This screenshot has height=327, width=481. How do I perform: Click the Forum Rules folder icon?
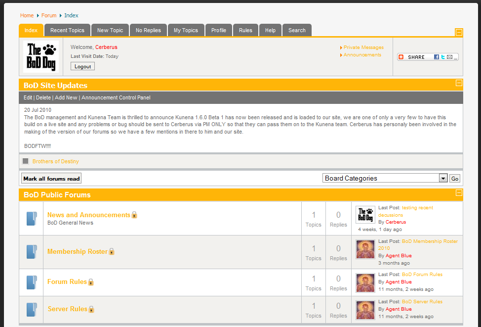tap(32, 282)
